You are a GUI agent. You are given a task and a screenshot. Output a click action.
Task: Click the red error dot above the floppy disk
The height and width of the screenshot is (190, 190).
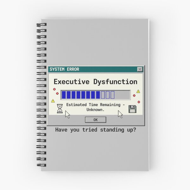(x=139, y=102)
